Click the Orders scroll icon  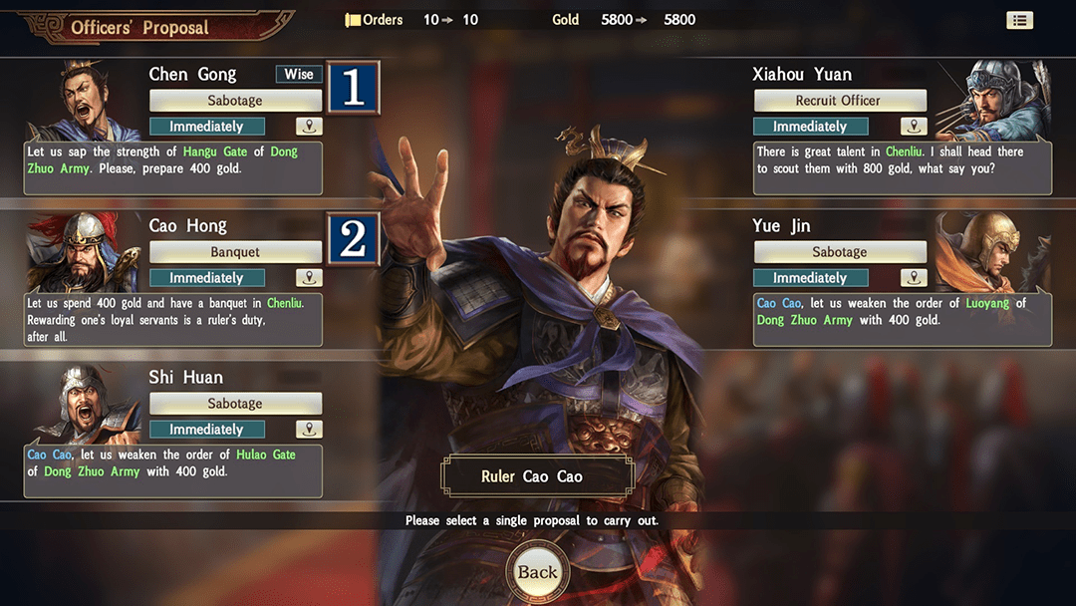[353, 20]
